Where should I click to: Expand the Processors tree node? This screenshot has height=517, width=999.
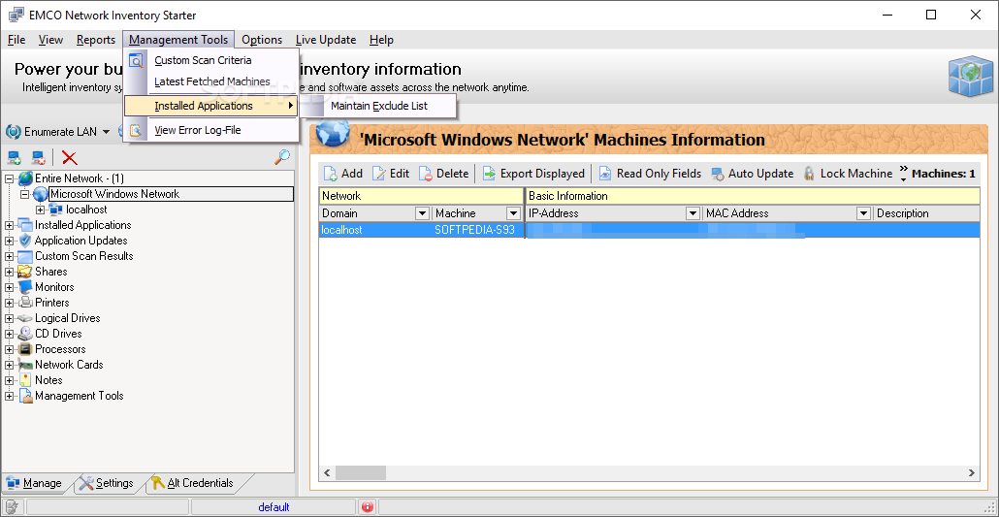9,349
